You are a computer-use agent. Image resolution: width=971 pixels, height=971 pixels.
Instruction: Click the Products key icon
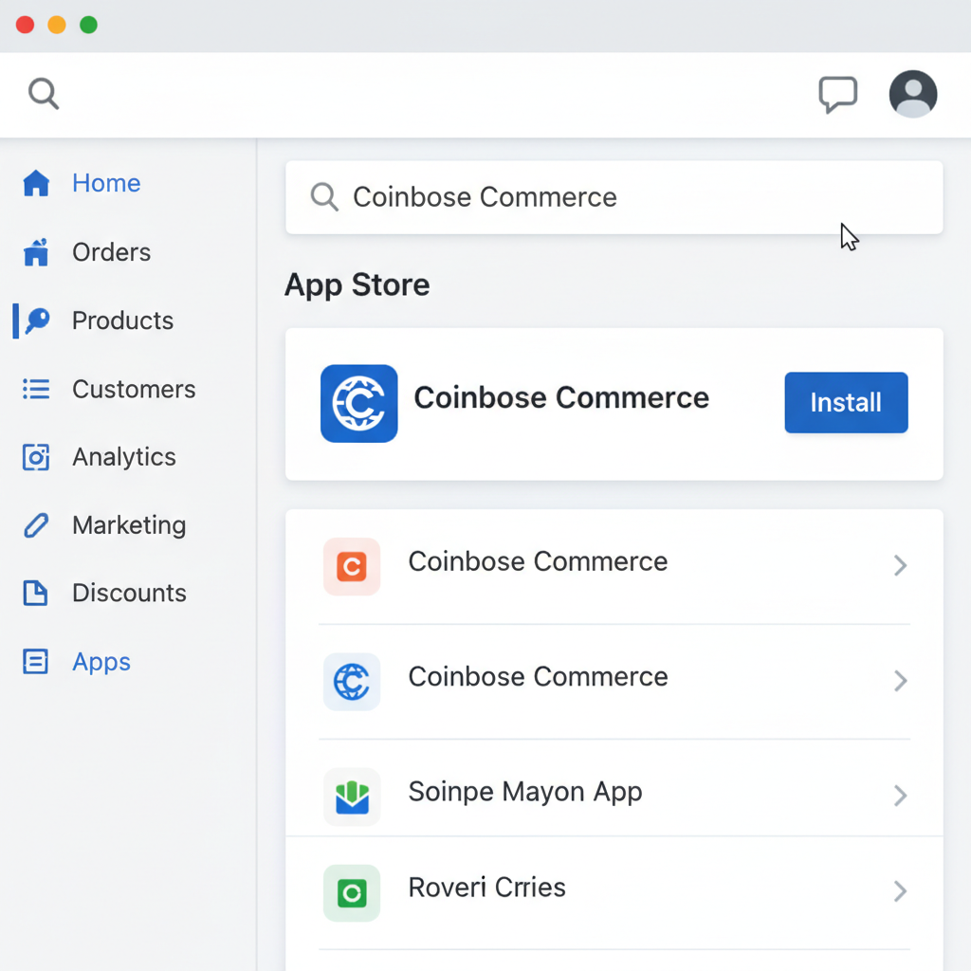pos(36,321)
